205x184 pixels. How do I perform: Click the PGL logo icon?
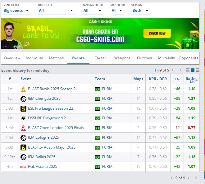23,167
